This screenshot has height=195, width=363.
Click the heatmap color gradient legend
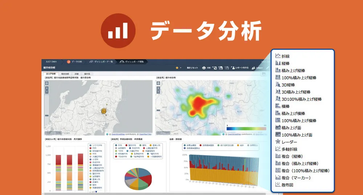click(246, 128)
